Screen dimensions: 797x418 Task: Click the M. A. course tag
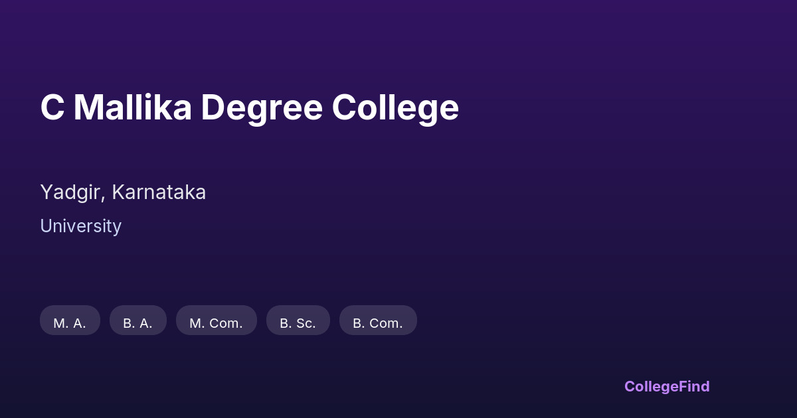pos(70,320)
